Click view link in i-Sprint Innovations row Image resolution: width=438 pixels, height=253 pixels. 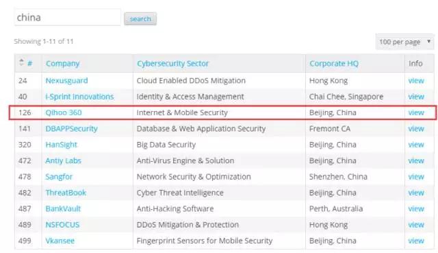pos(416,97)
